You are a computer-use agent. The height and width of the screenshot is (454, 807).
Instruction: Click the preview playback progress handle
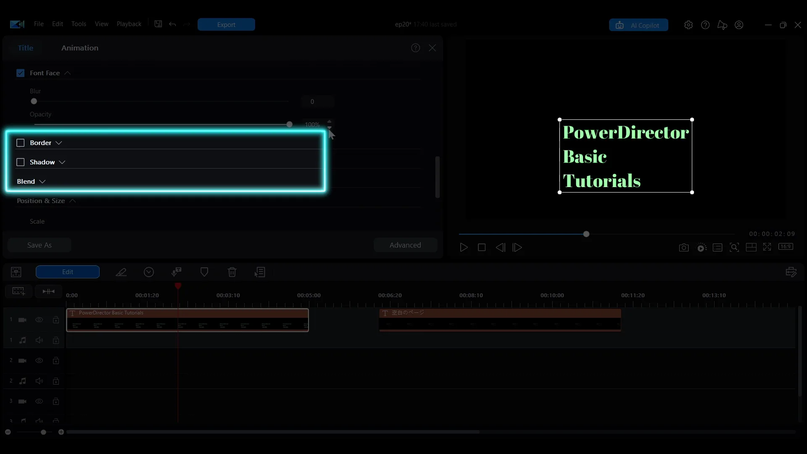coord(586,234)
